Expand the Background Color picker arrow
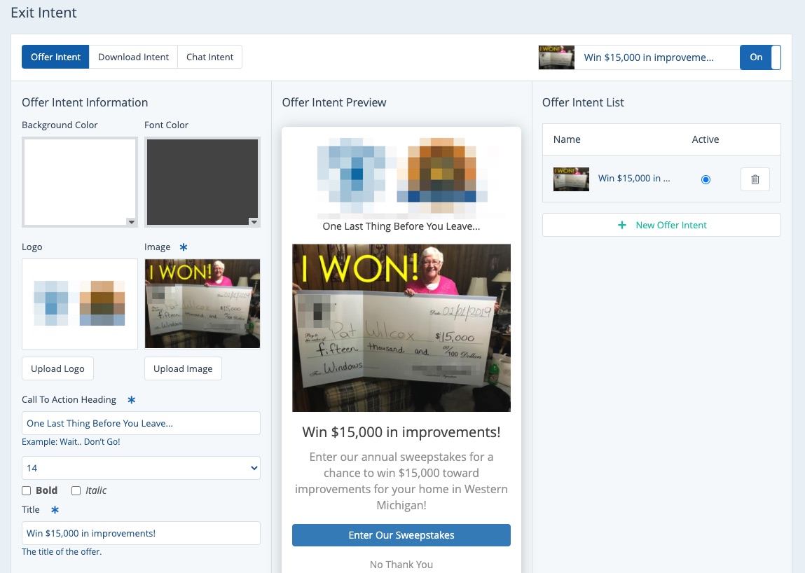Image resolution: width=805 pixels, height=573 pixels. pos(131,222)
